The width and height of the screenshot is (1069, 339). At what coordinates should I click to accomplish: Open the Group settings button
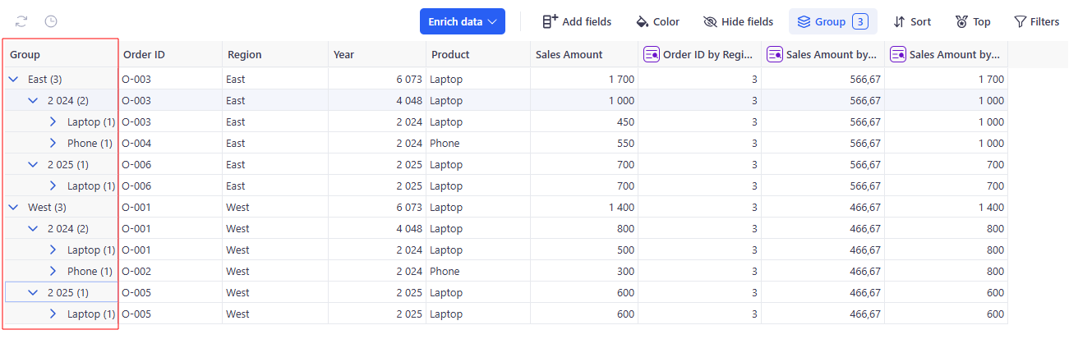(x=832, y=21)
